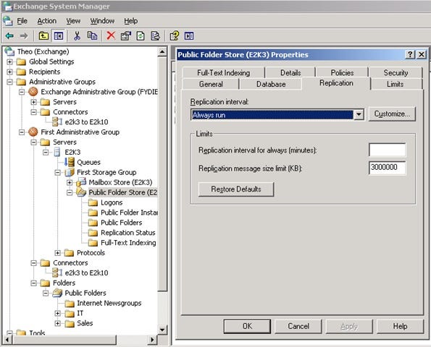Viewport: 431px width, 347px height.
Task: Select Replication Status in the tree
Action: 127,233
